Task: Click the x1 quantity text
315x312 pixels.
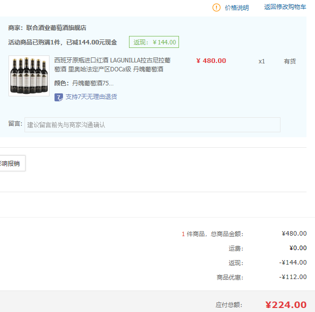Action: 261,61
